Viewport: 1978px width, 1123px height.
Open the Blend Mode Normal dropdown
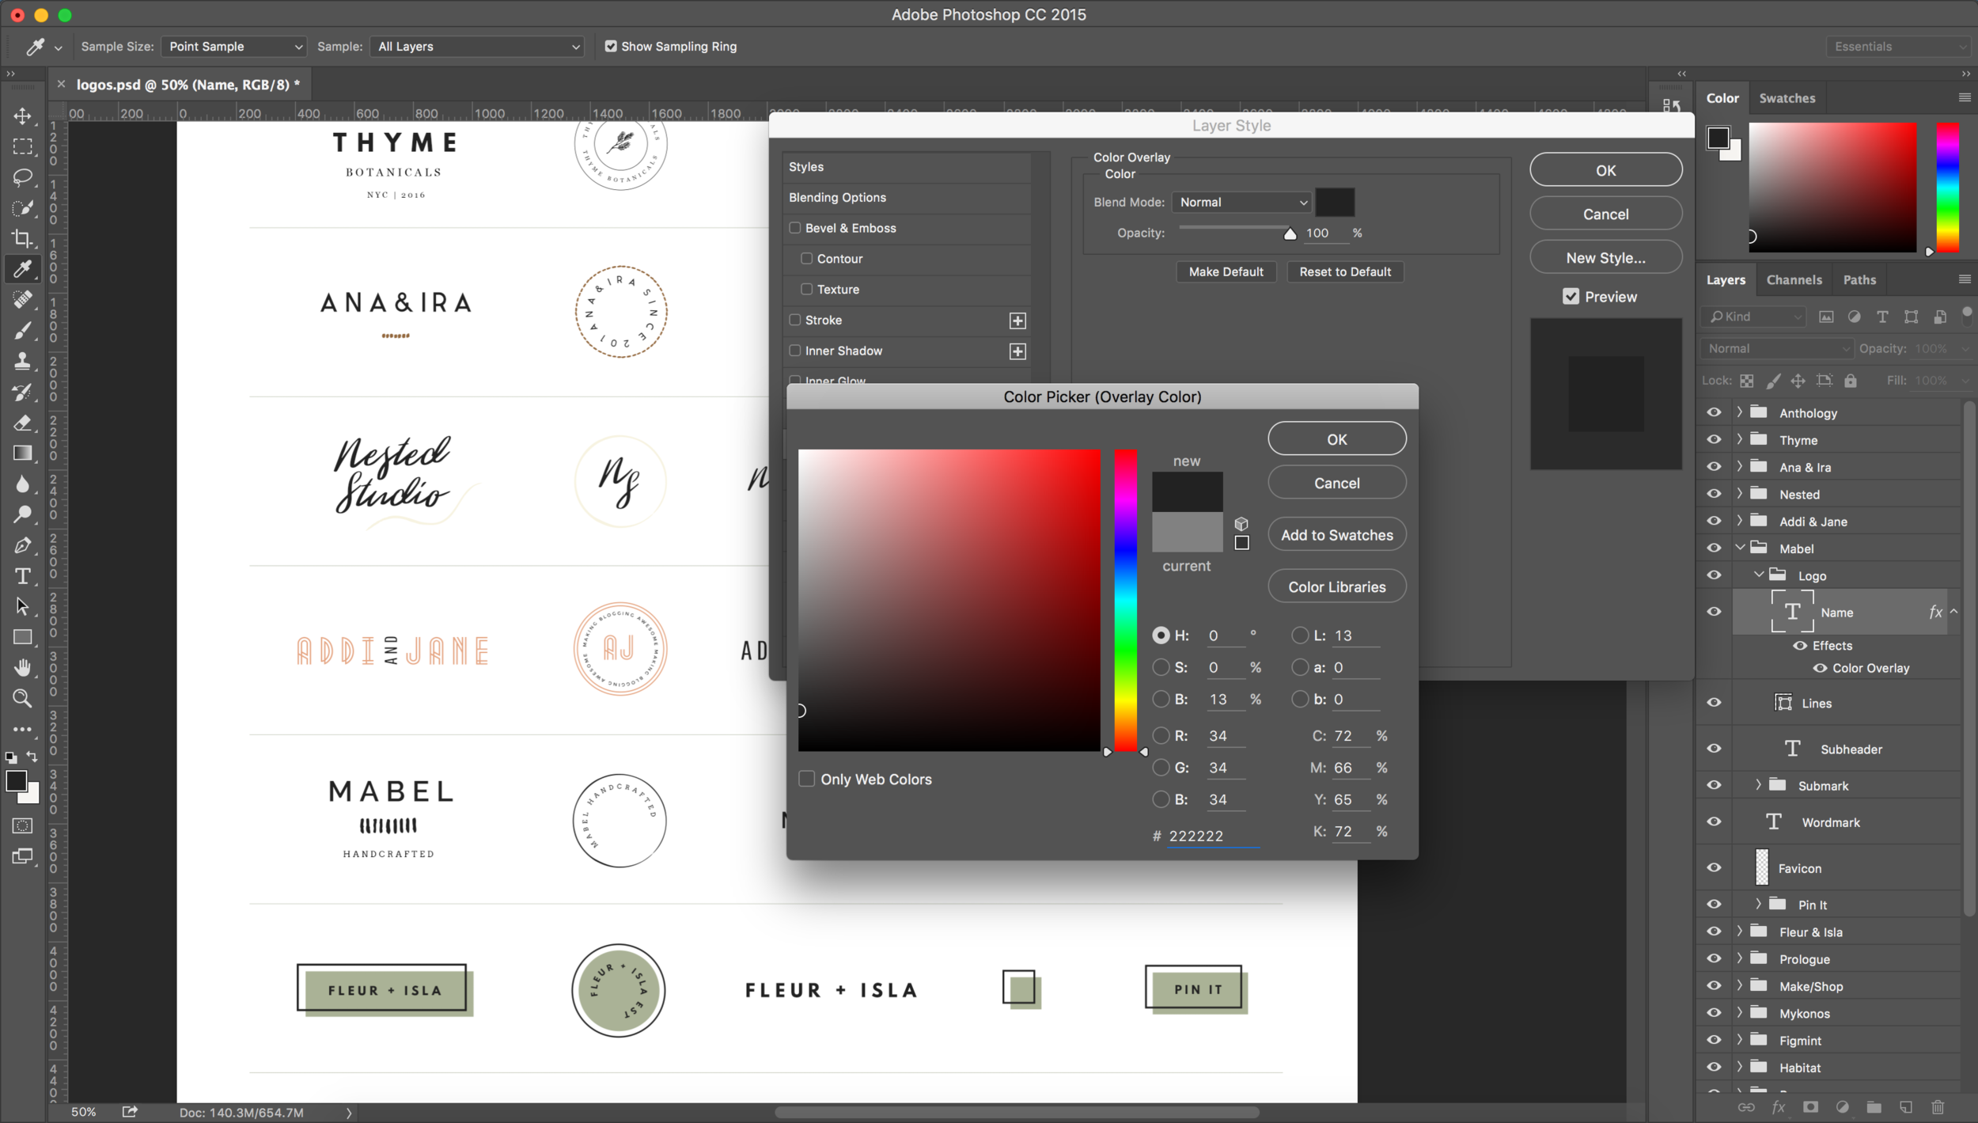1242,203
